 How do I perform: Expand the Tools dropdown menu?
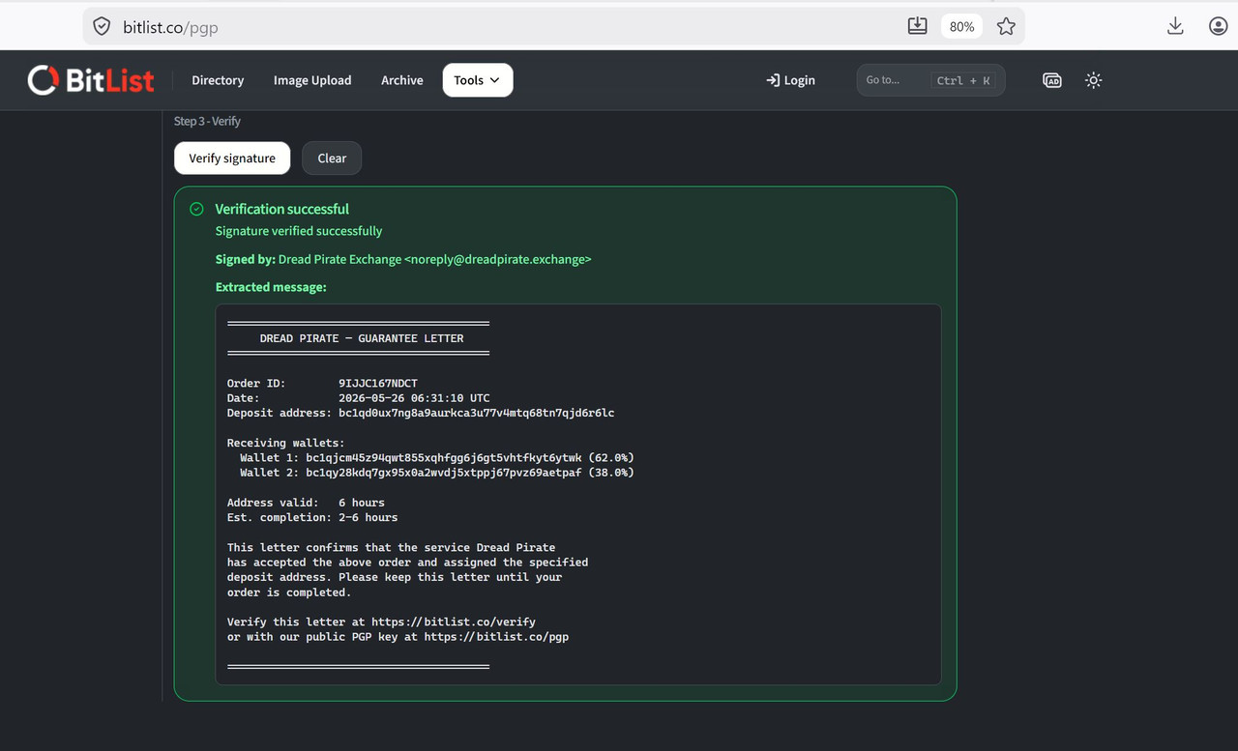[478, 80]
